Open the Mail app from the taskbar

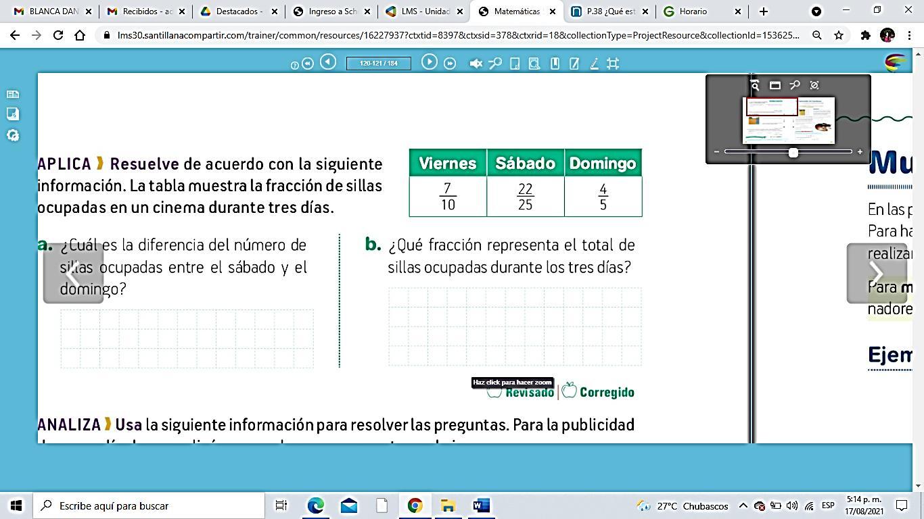point(349,505)
